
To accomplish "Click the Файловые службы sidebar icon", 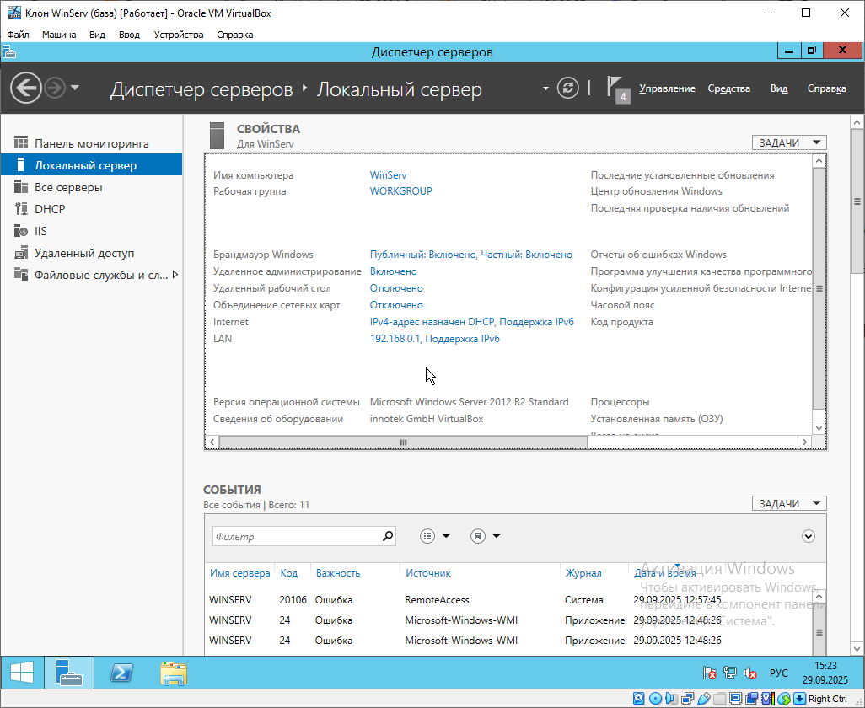I will click(x=21, y=275).
